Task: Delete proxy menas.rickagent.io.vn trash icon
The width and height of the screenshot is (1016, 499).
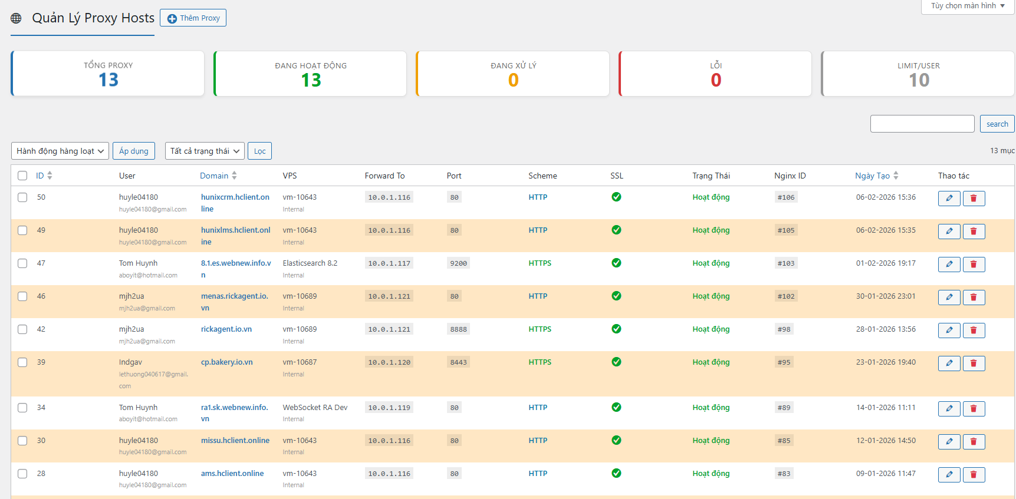Action: coord(974,298)
